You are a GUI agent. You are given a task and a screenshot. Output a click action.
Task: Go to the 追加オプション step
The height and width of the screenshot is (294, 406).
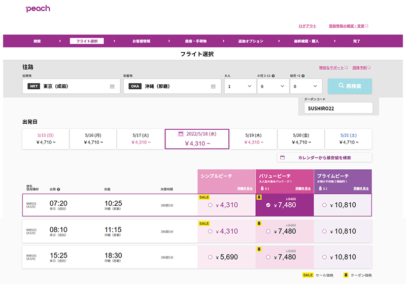click(251, 41)
